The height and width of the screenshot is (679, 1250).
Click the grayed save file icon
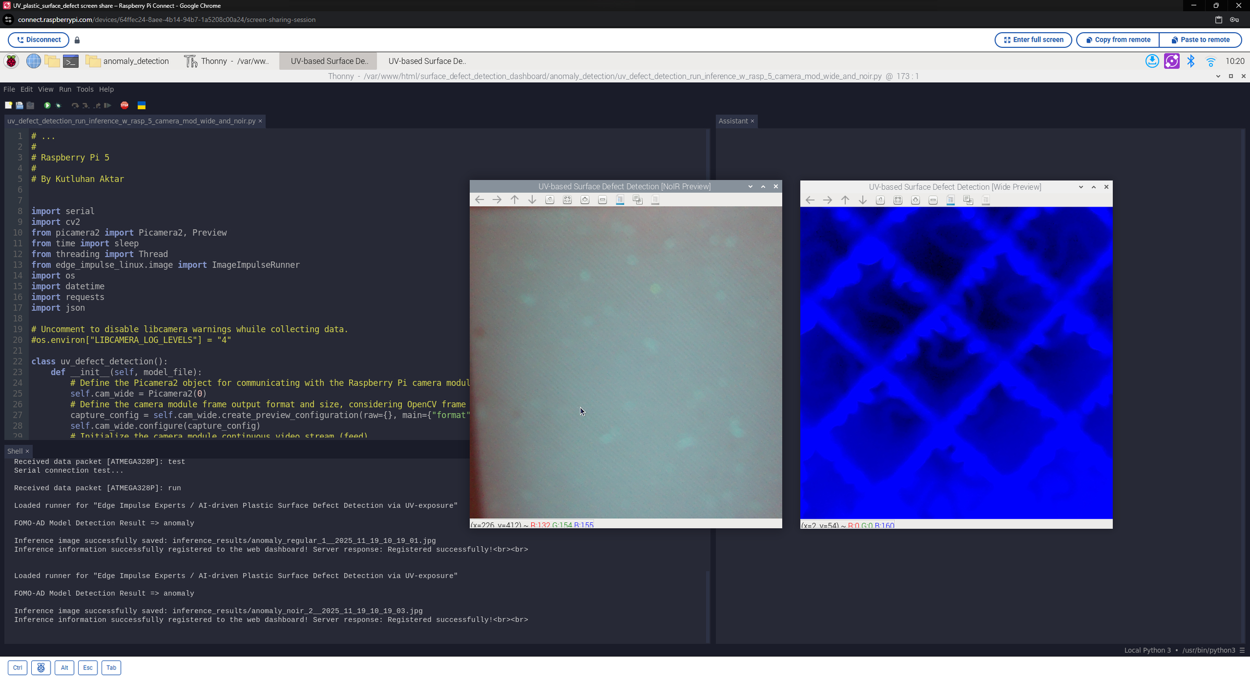pos(31,106)
